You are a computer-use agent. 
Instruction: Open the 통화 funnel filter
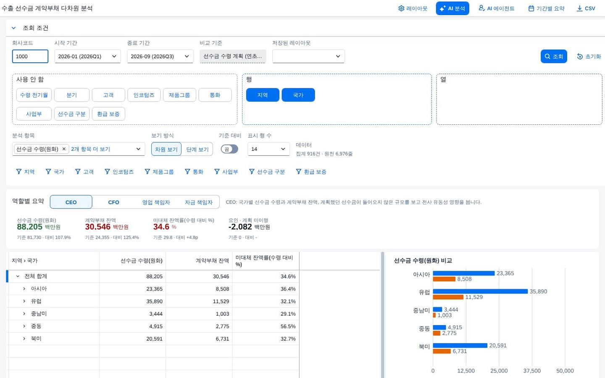pyautogui.click(x=194, y=172)
